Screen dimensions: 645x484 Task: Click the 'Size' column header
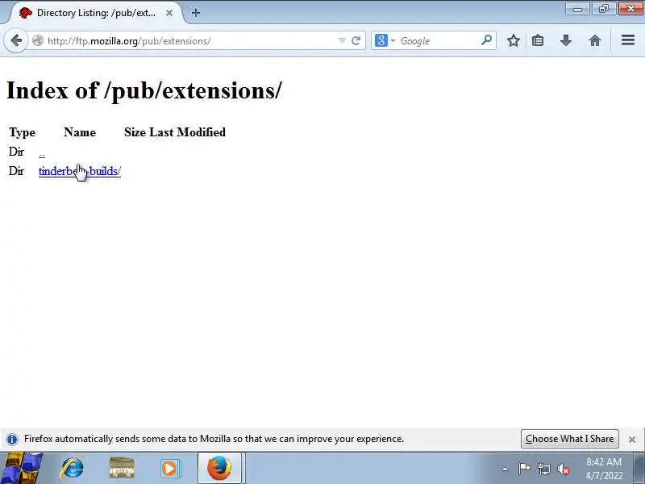tap(135, 132)
